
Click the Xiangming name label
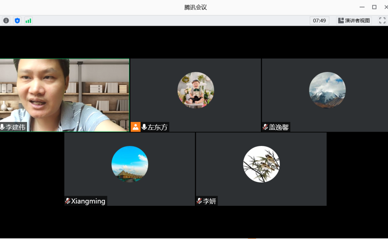(x=88, y=201)
